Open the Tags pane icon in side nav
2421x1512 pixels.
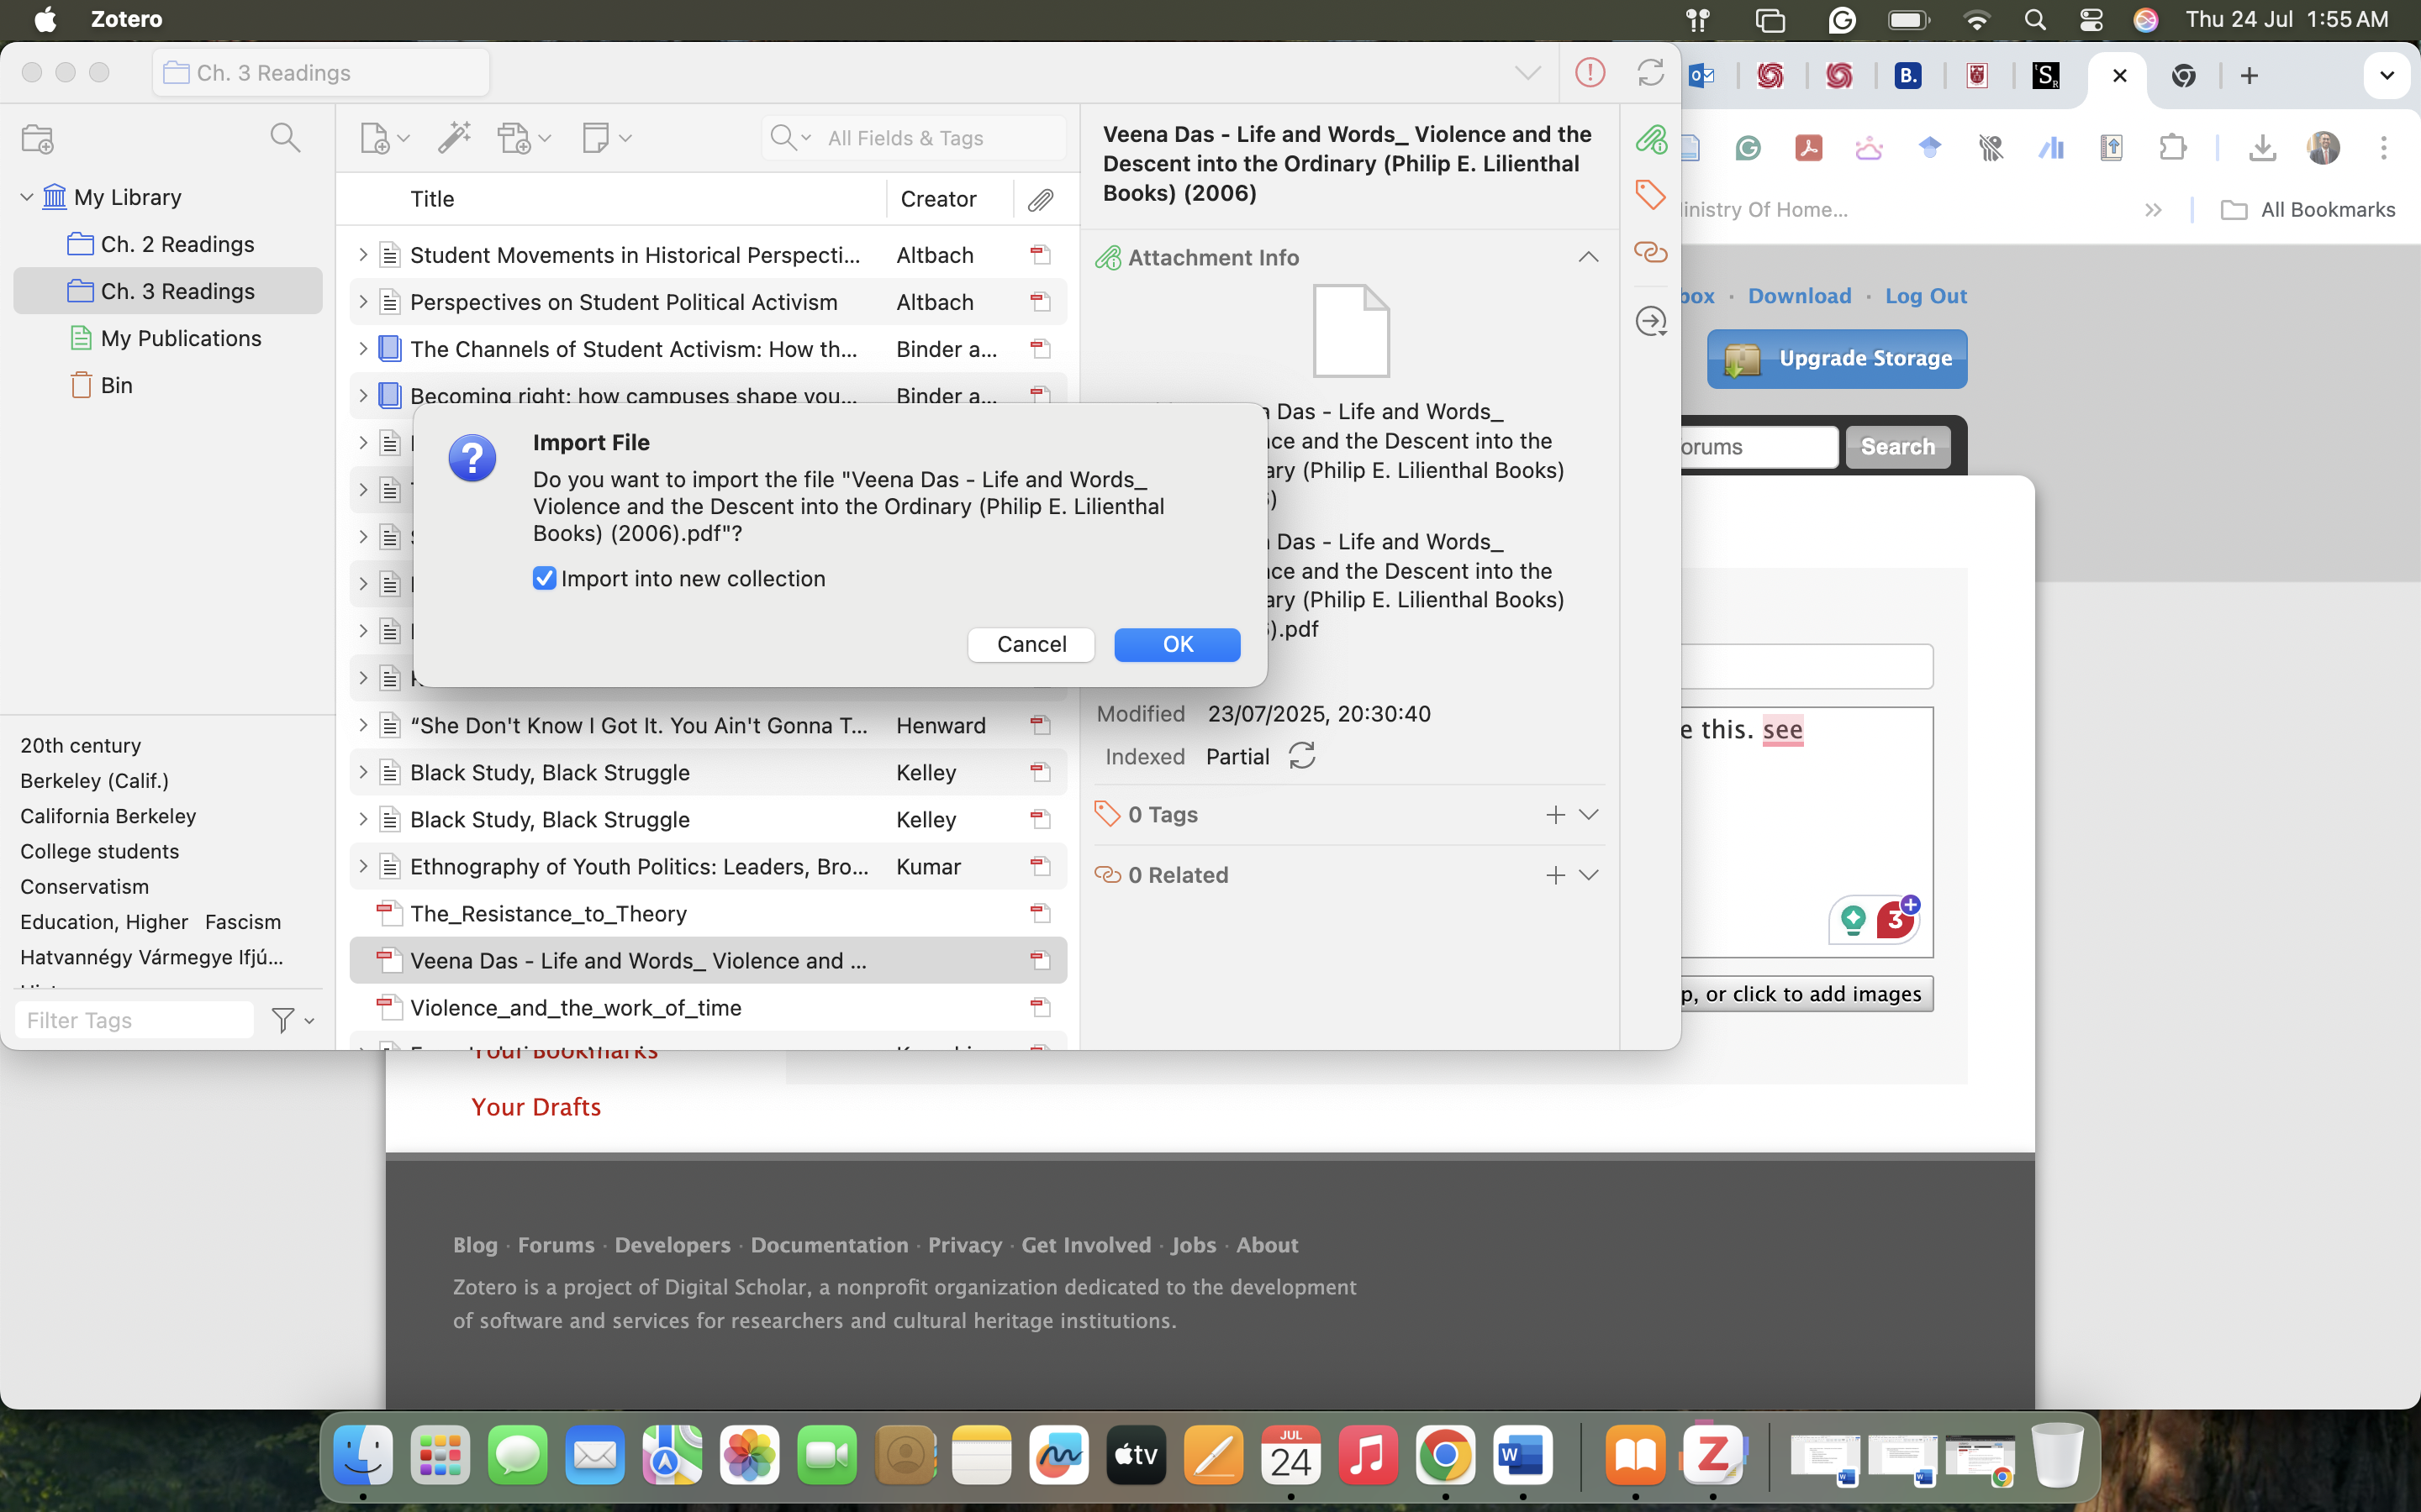(1649, 194)
